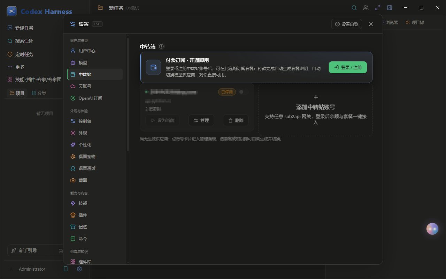The image size is (446, 279).
Task: Open 桌面宠物 settings
Action: pos(94,157)
